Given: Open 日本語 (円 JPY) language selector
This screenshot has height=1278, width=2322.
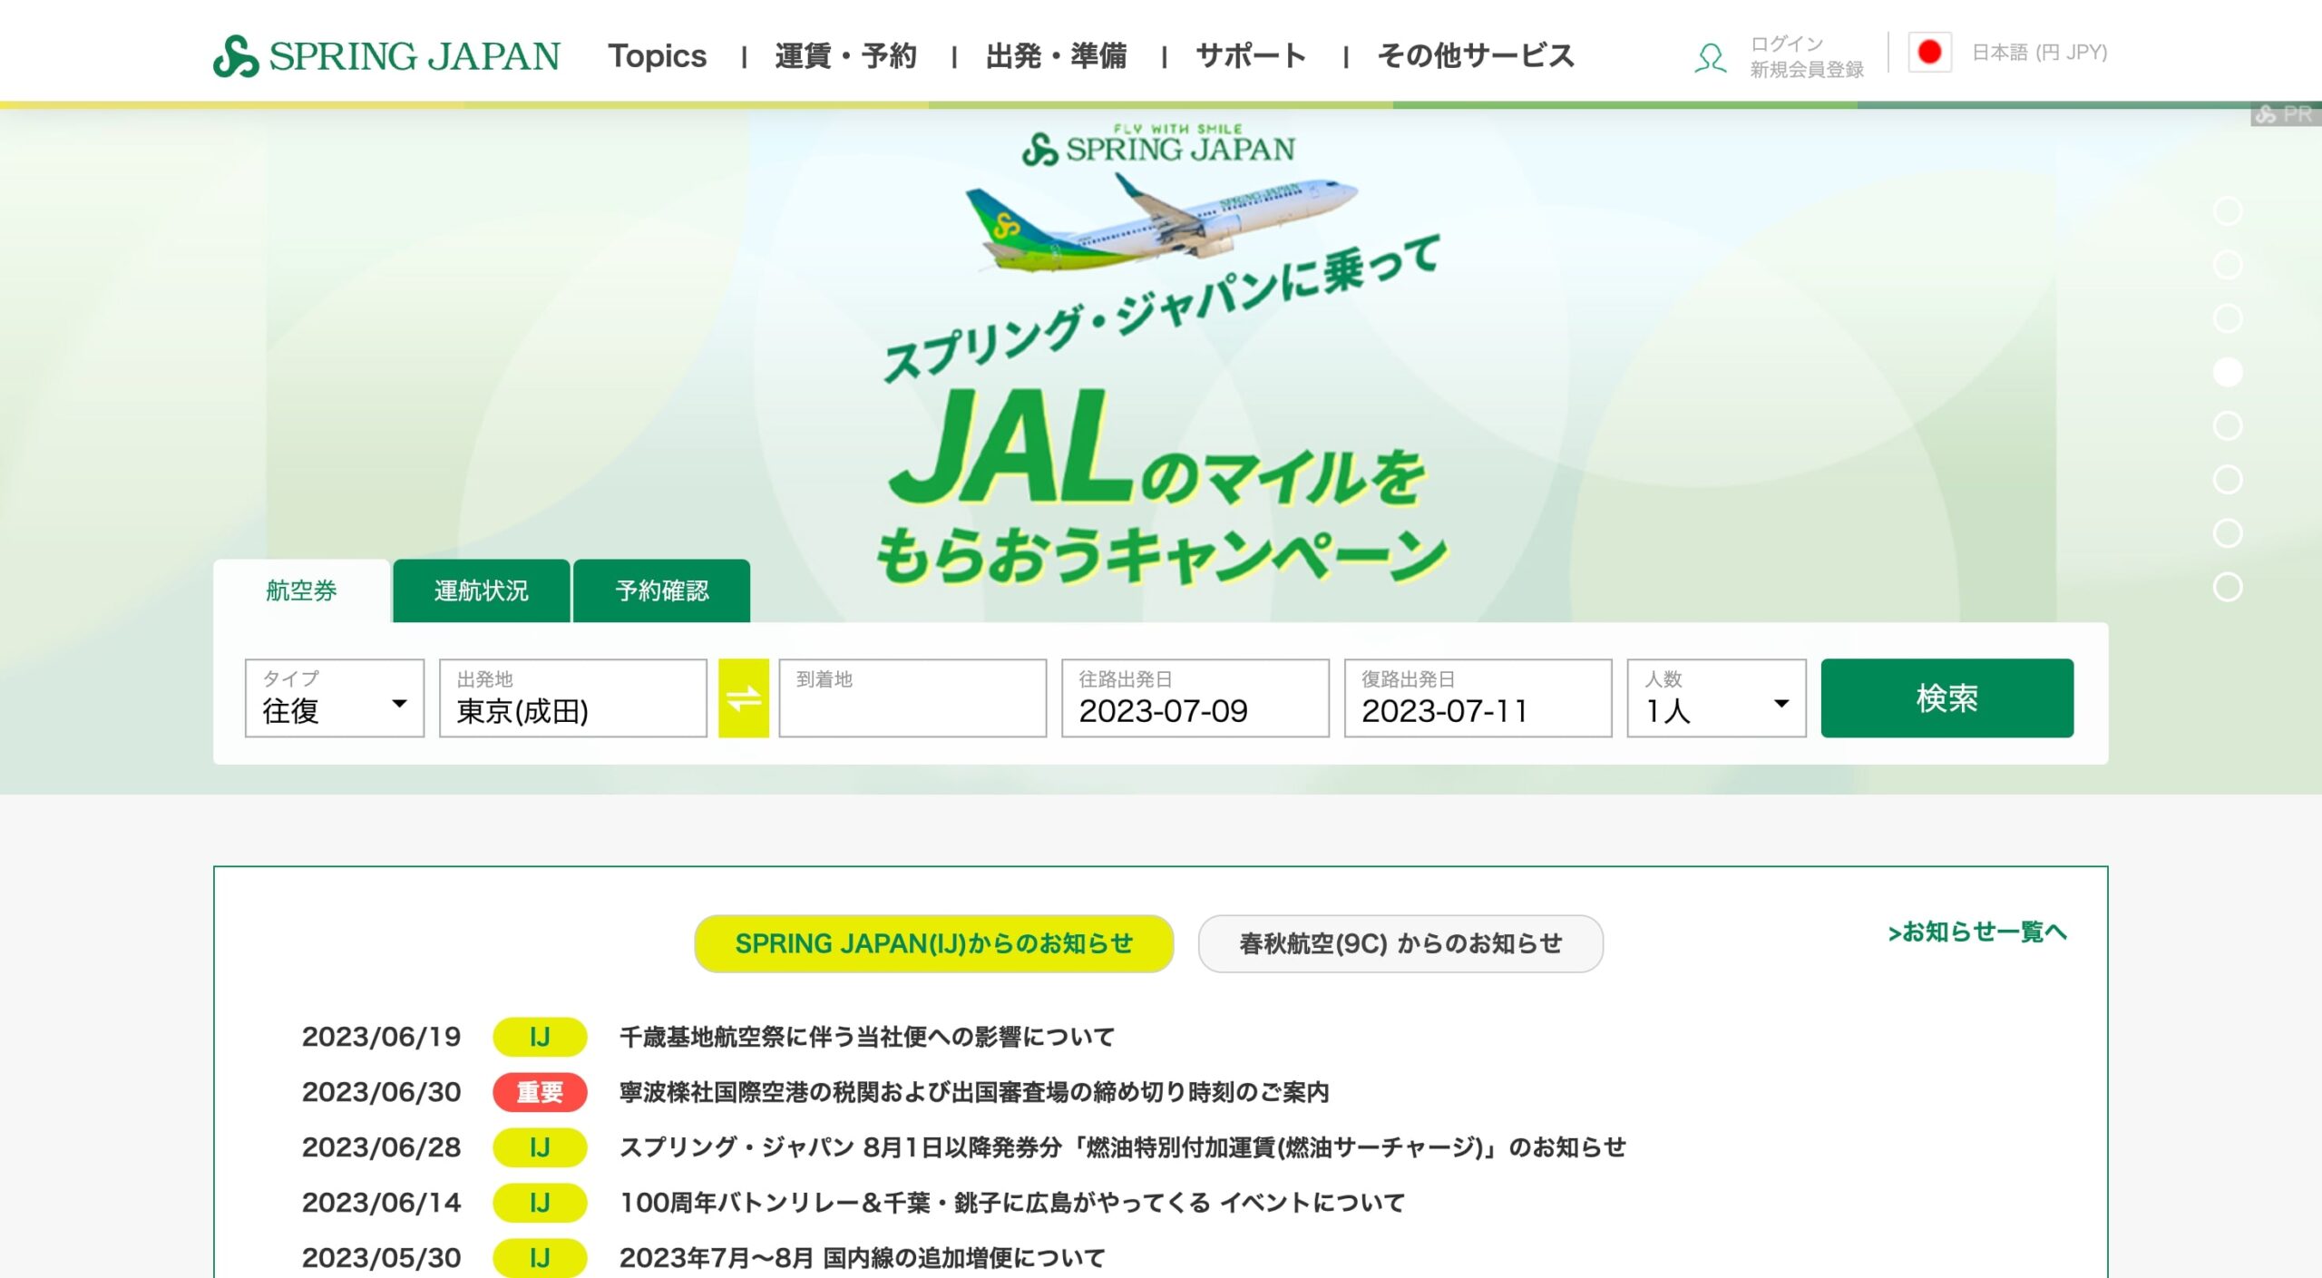Looking at the screenshot, I should pos(2039,53).
